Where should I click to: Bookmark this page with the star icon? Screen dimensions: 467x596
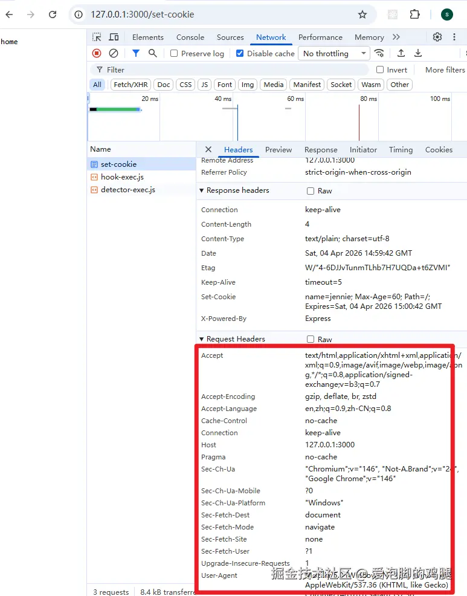[x=362, y=15]
